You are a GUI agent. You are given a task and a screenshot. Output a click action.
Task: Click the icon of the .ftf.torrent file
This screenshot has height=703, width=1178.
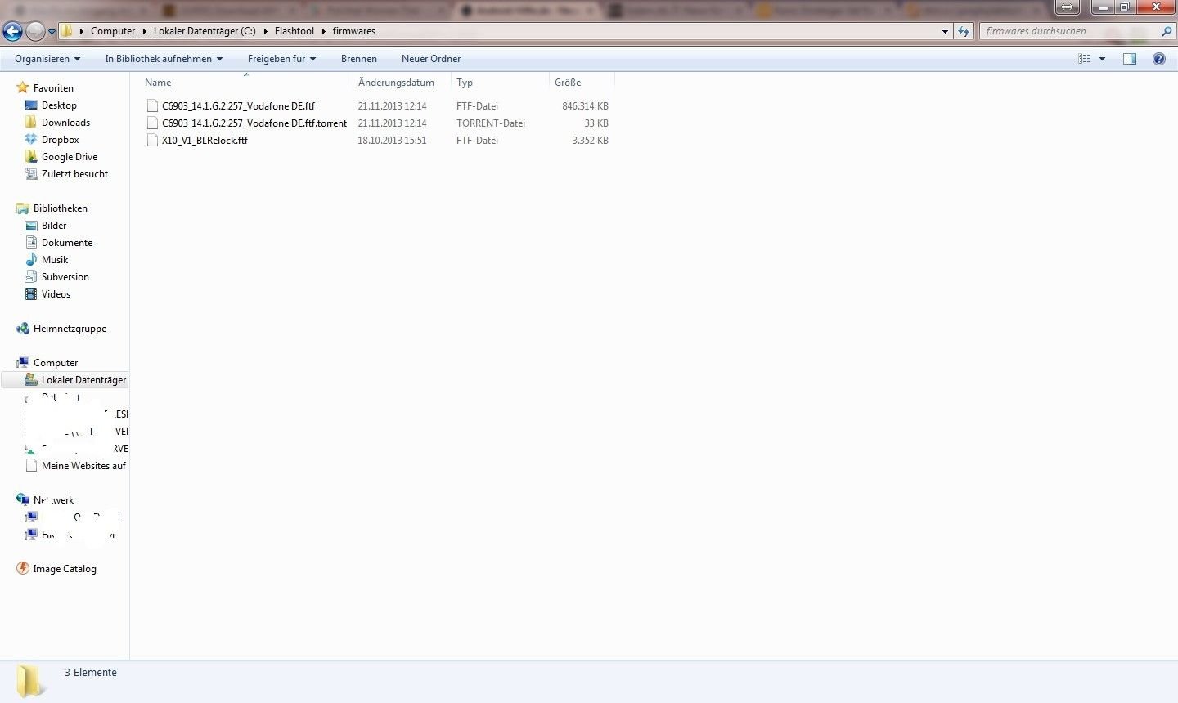coord(152,123)
